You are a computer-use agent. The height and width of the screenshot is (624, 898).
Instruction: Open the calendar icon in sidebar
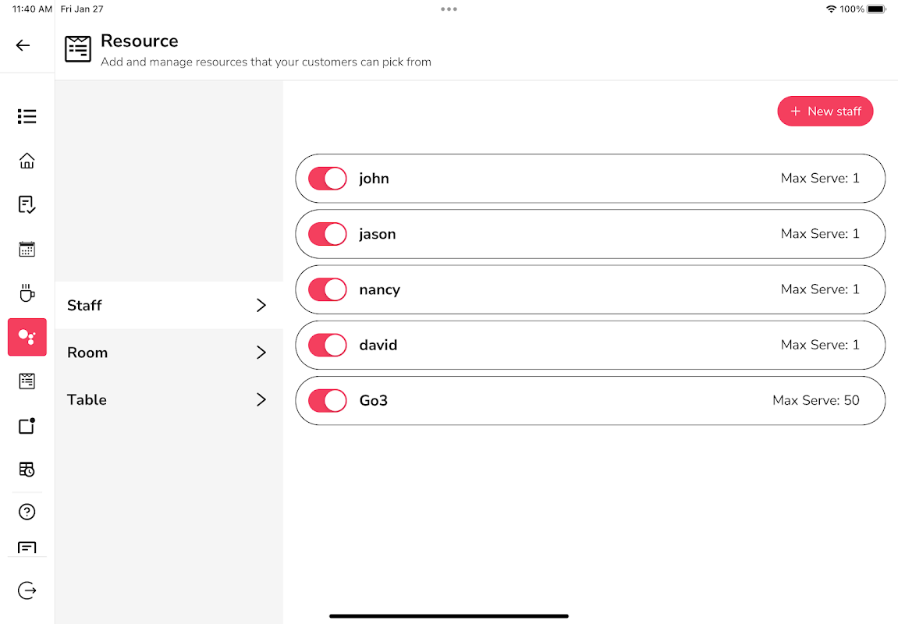click(27, 249)
